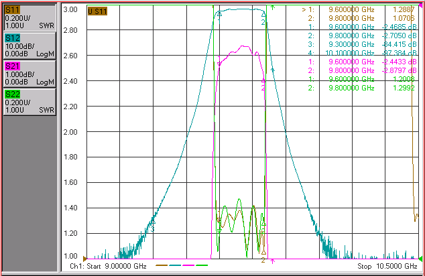Click S21 marker readout -2.4433 dB
The width and height of the screenshot is (425, 276).
pos(399,62)
